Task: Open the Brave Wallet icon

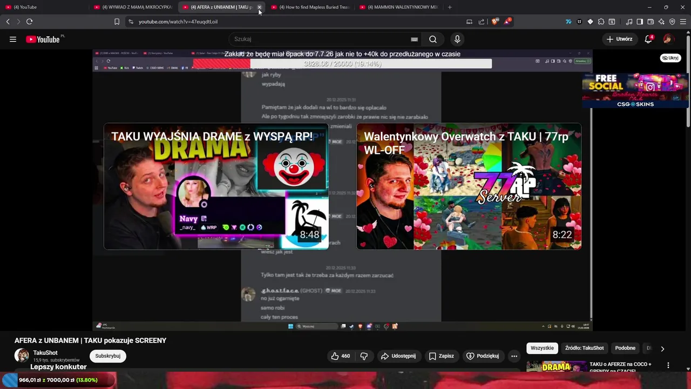Action: coord(651,22)
